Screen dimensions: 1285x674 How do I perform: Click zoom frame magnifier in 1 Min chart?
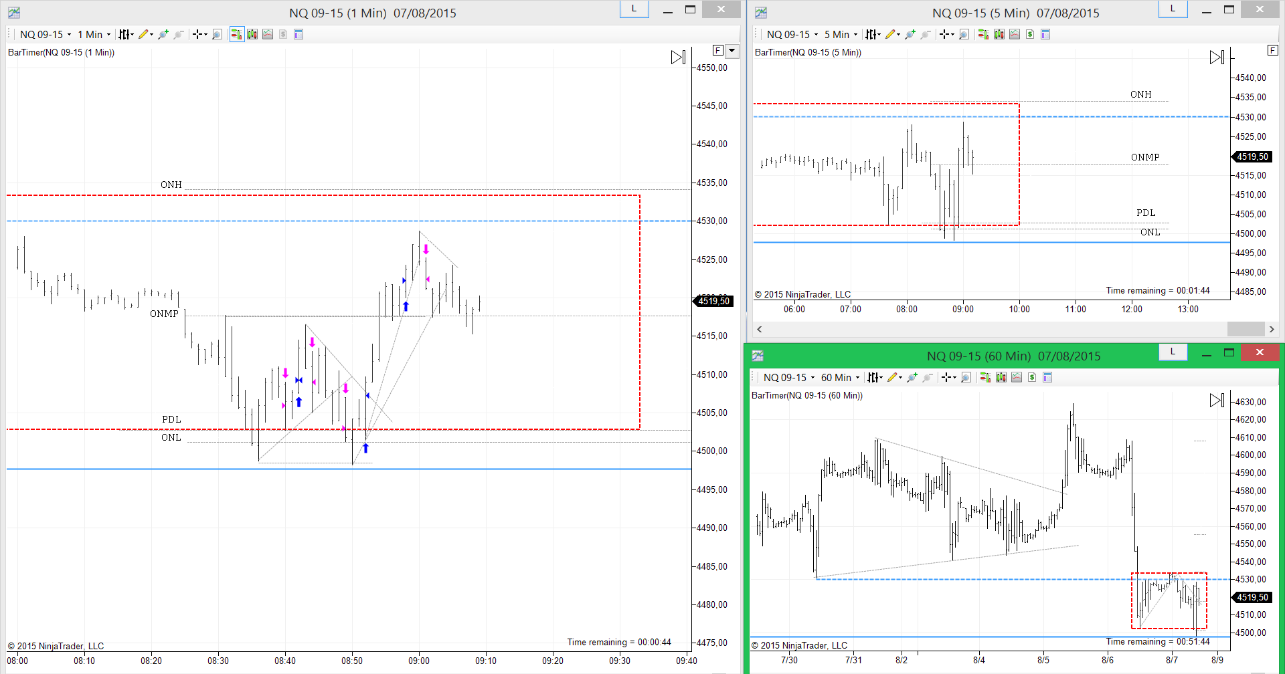click(217, 34)
